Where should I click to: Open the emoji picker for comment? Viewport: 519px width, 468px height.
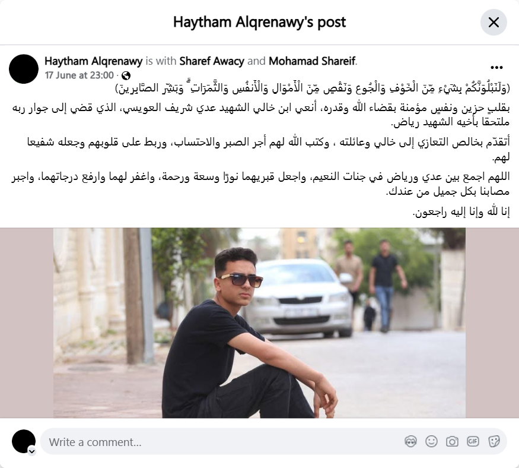click(431, 441)
